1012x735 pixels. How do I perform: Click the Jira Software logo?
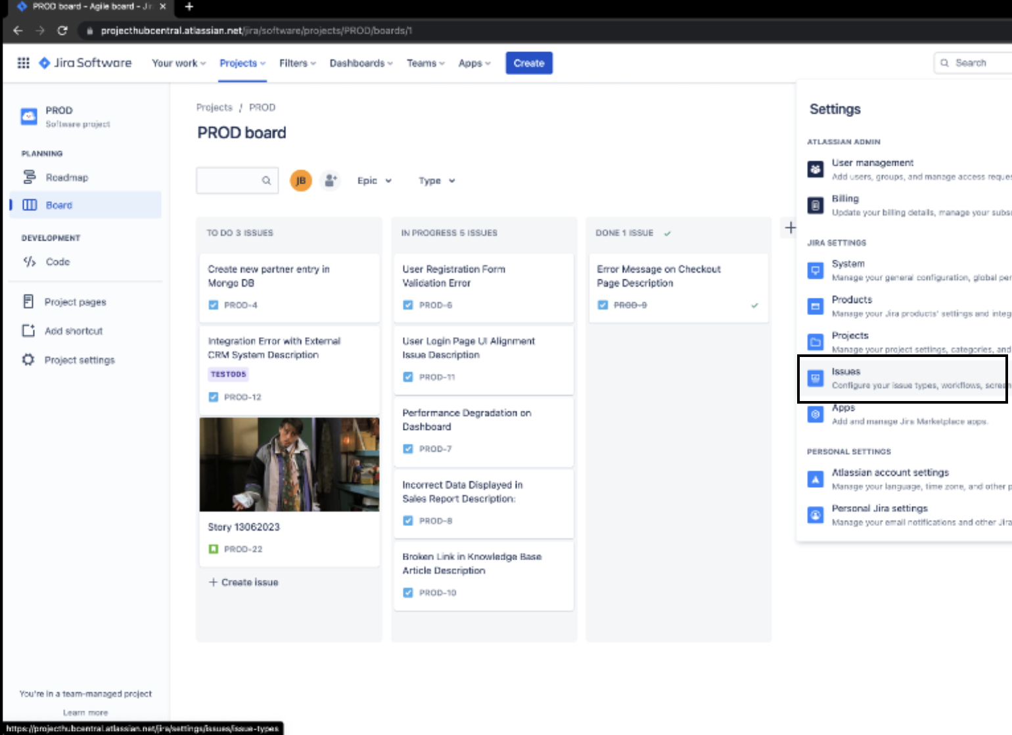(x=85, y=63)
